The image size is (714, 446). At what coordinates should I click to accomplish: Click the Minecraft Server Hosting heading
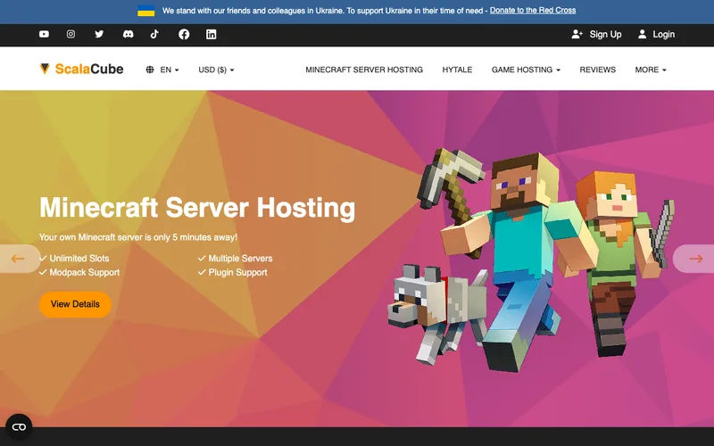[x=197, y=208]
